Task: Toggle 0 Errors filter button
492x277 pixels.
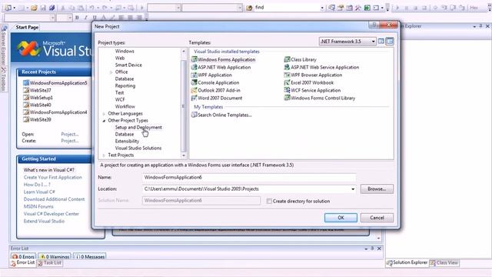Action: 23,256
